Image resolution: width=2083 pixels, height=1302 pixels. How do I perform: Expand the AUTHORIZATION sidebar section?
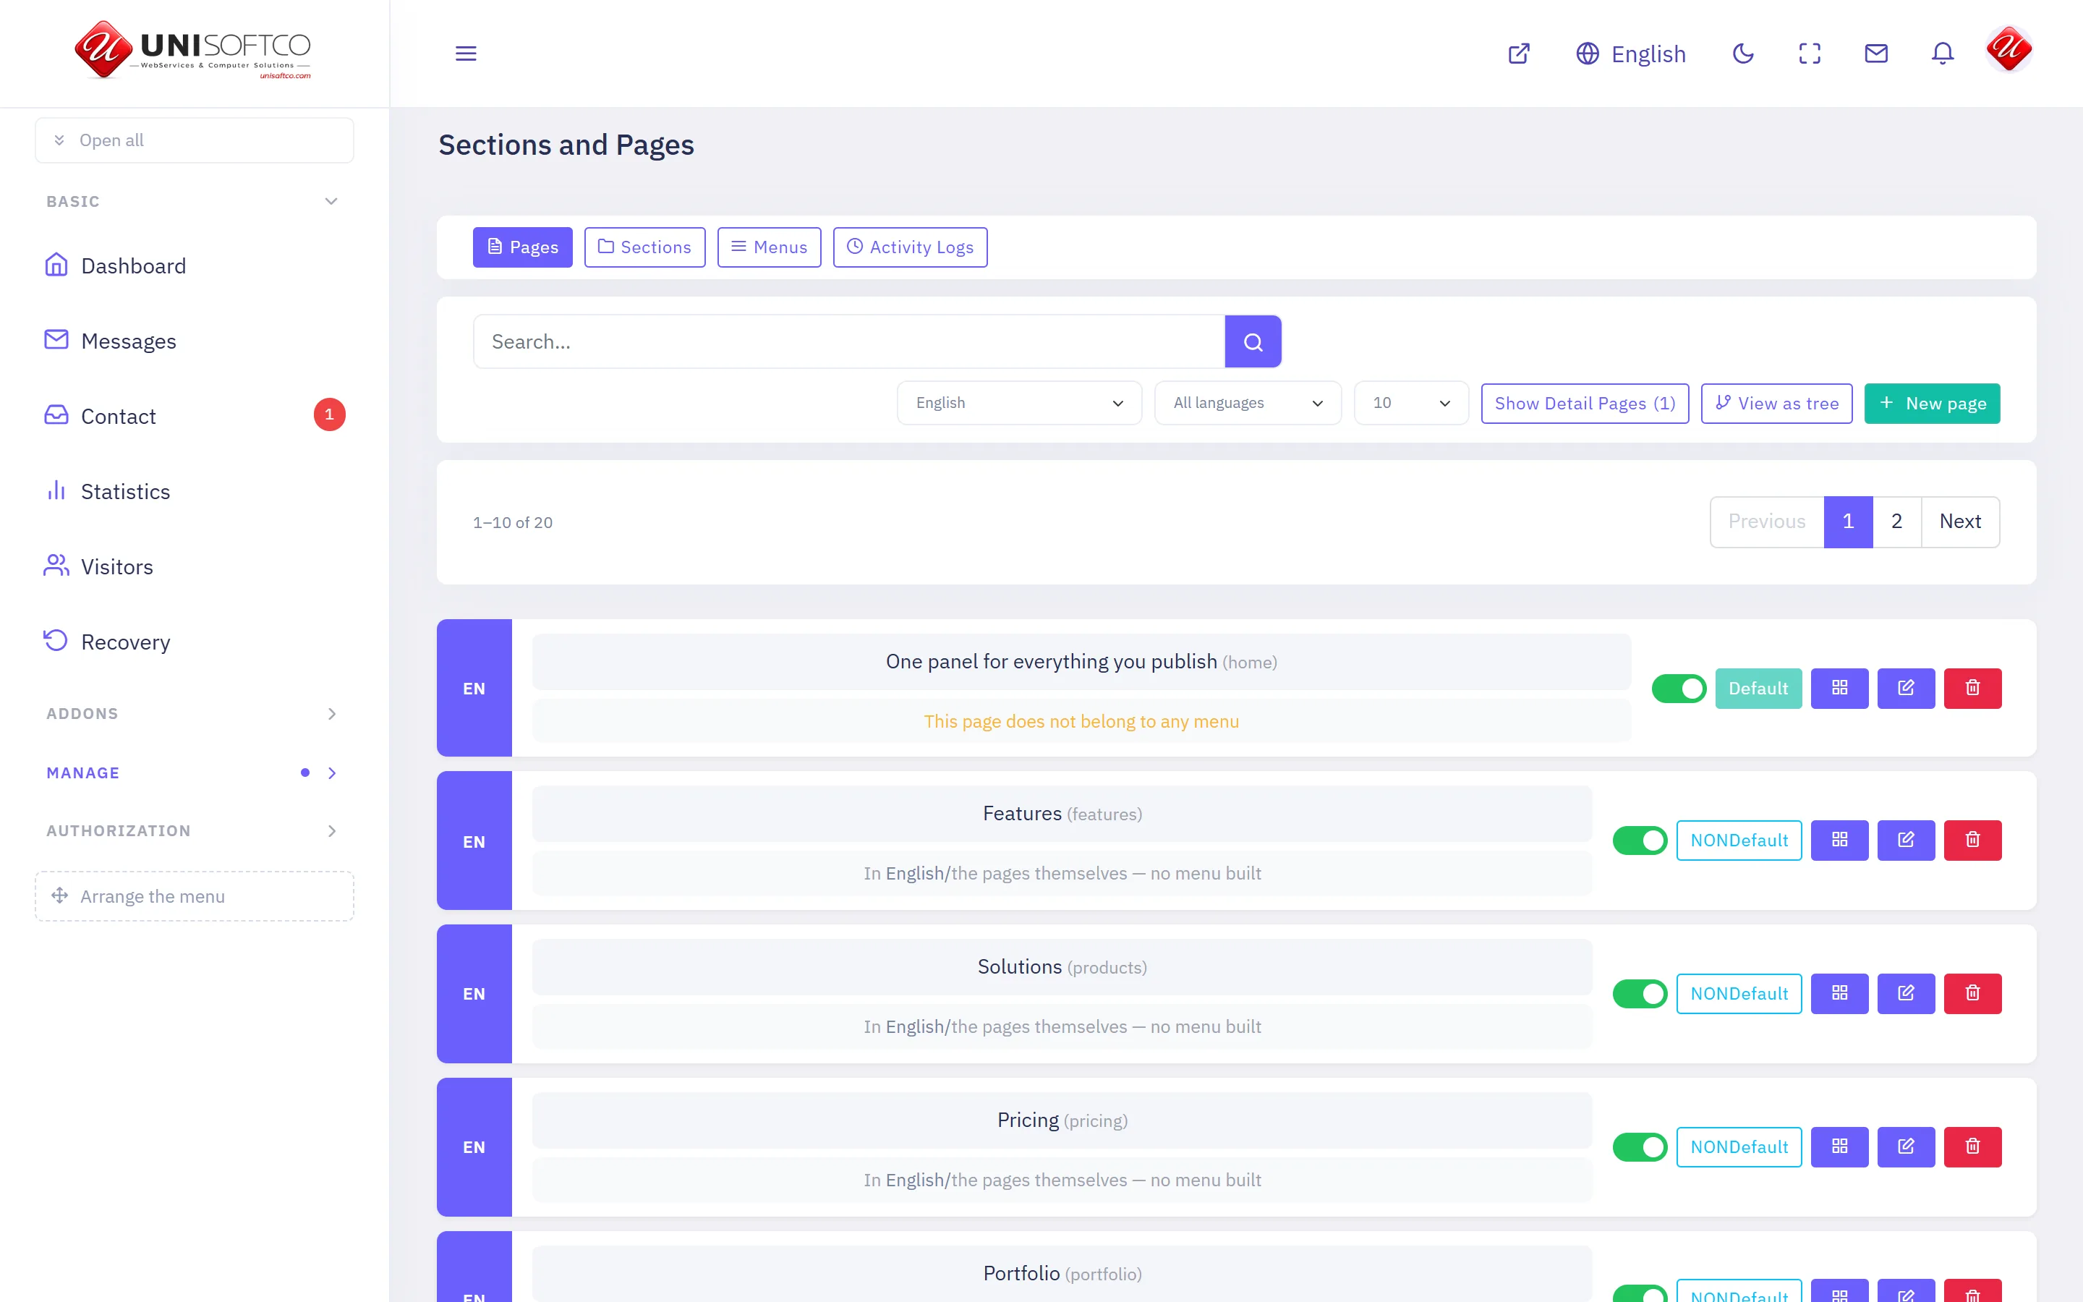[195, 831]
